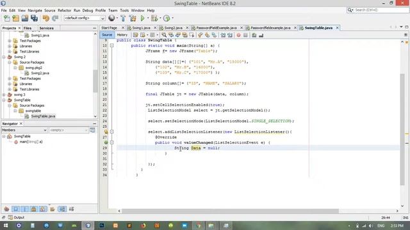Open the Members dropdown in Navigator

point(24,130)
